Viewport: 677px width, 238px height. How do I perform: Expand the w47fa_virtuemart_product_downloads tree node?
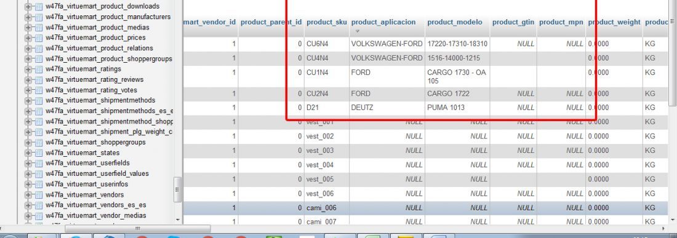28,7
